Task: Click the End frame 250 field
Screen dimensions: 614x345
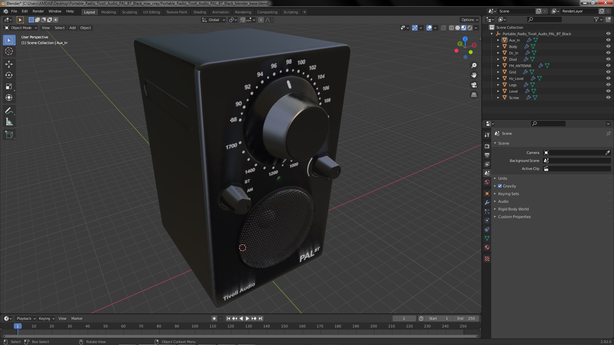Action: pyautogui.click(x=466, y=318)
